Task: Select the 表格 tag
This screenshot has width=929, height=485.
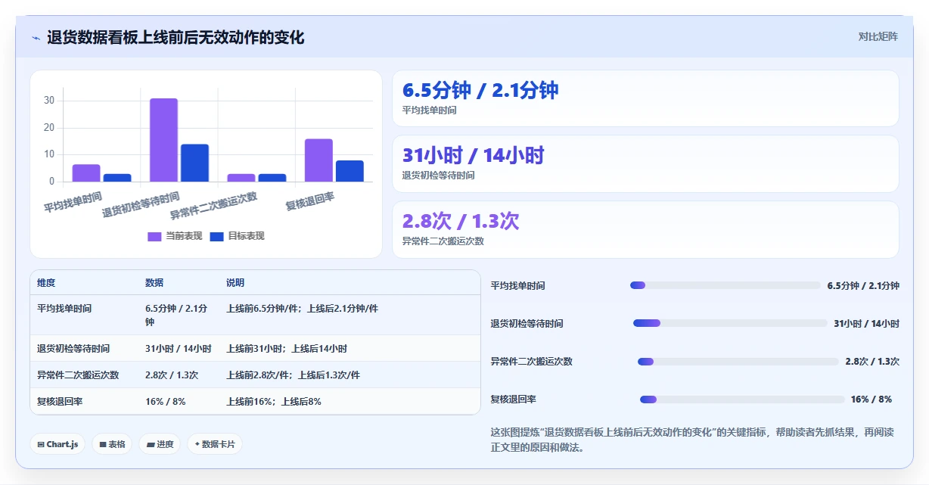Action: [112, 444]
